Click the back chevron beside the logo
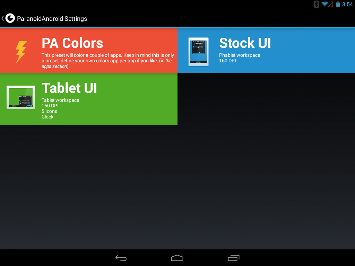 coord(3,18)
